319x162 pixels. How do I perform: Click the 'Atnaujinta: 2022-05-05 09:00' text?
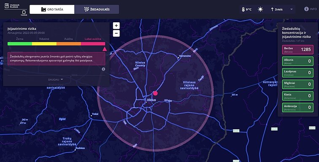(x=26, y=33)
